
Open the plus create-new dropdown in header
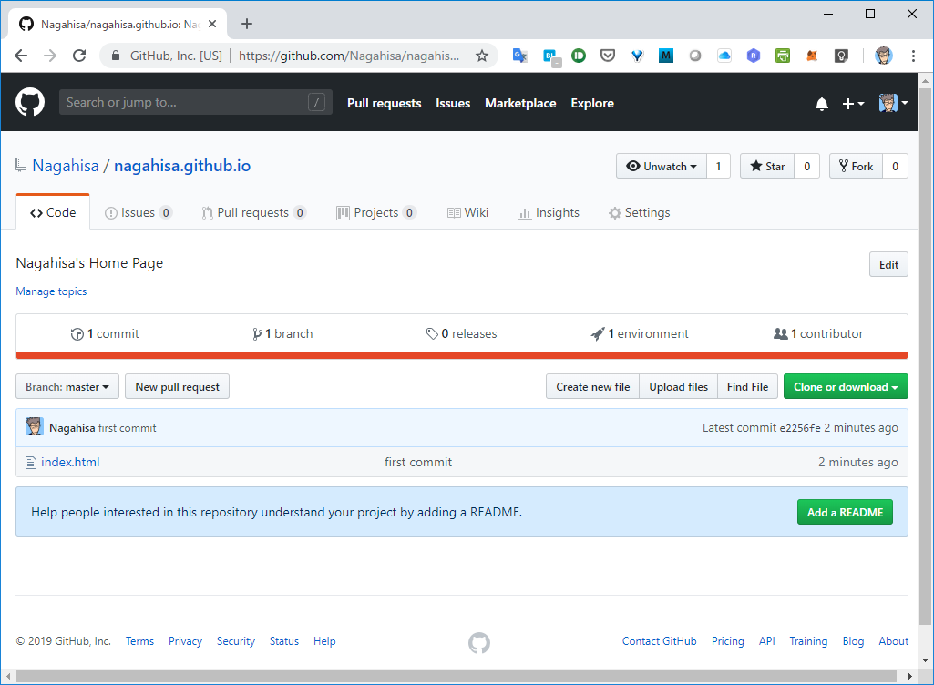pyautogui.click(x=852, y=104)
